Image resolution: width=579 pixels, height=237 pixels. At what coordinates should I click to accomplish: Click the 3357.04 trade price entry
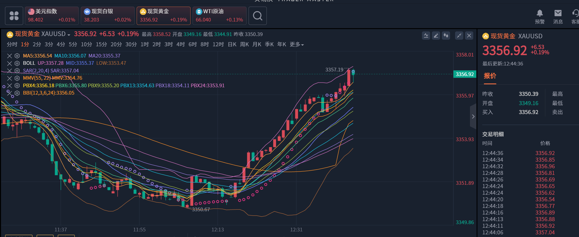click(x=545, y=232)
